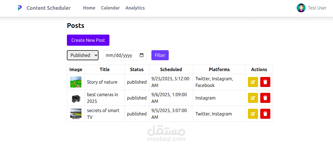Viewport: 333px width, 145px height.
Task: Go to the Home menu item
Action: click(89, 8)
